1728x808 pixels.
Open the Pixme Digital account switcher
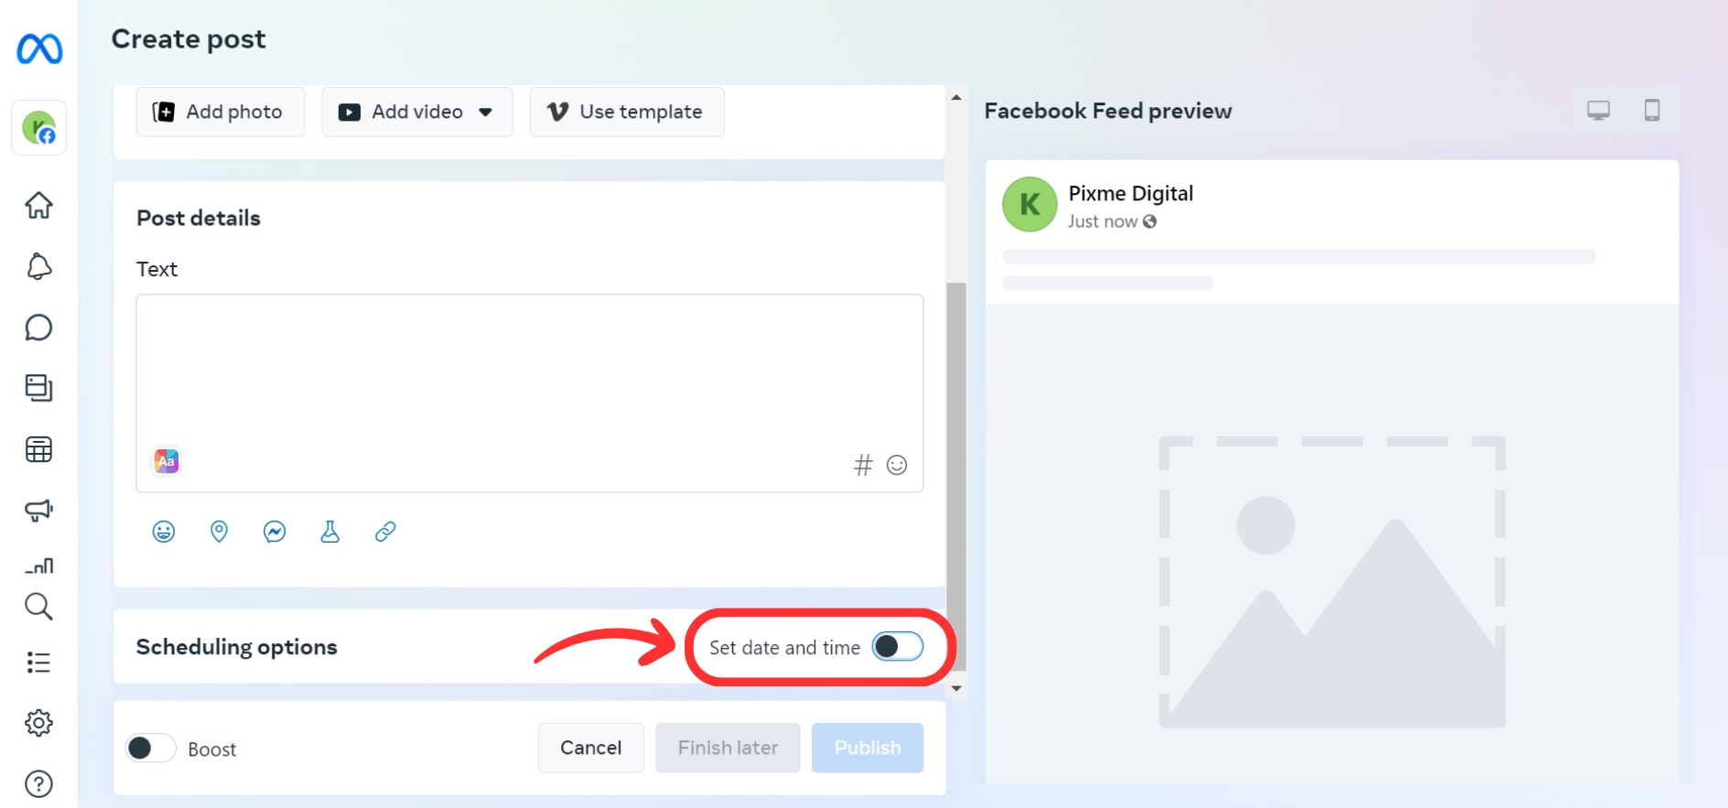38,128
